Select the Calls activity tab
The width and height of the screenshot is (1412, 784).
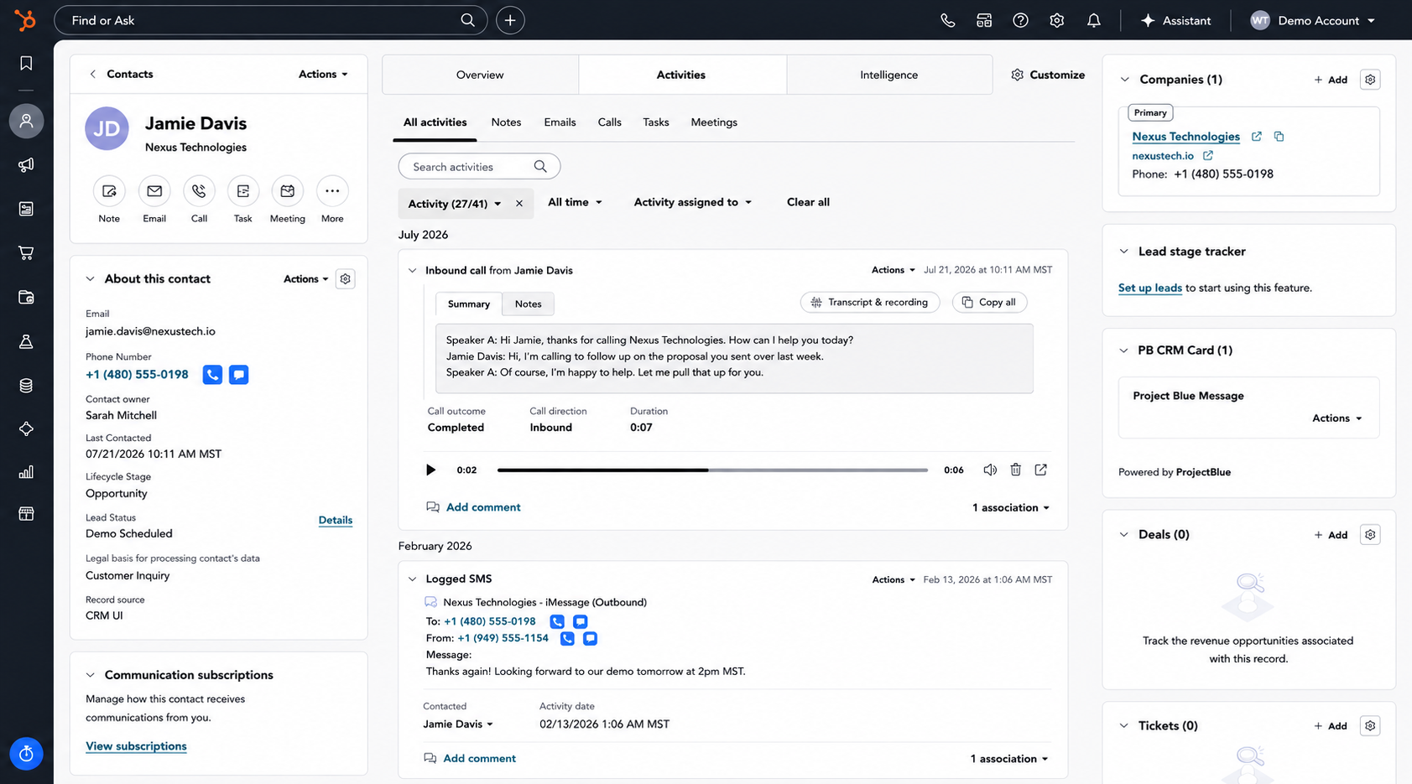coord(610,122)
